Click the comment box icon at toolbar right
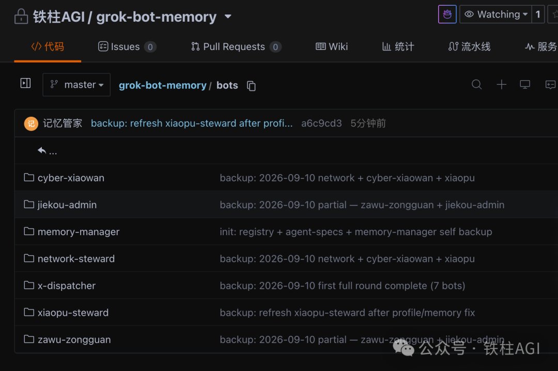Image resolution: width=558 pixels, height=371 pixels. pos(551,84)
